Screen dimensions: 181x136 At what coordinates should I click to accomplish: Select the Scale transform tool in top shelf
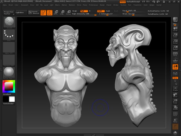coord(62,13)
